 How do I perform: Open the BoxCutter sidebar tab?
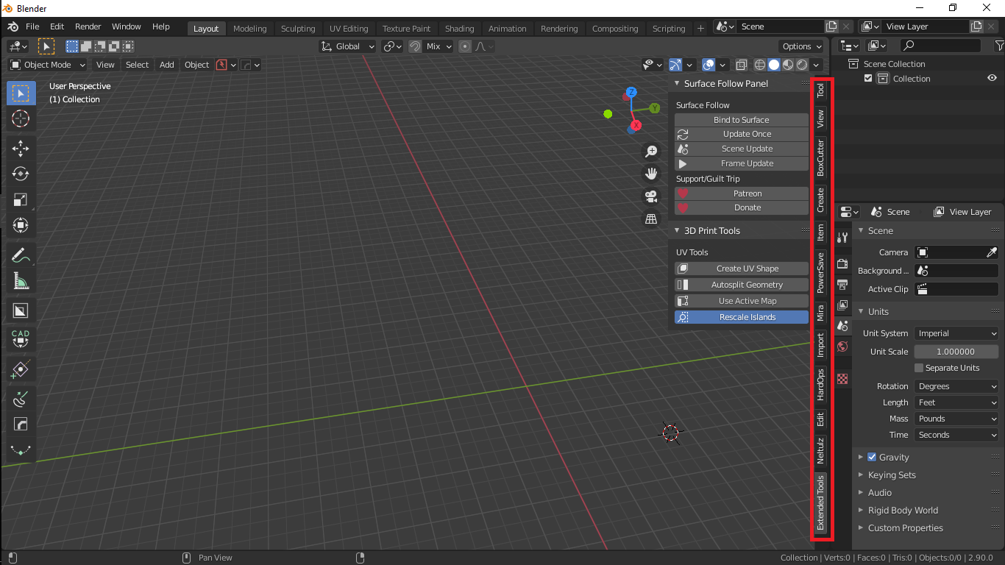tap(820, 157)
